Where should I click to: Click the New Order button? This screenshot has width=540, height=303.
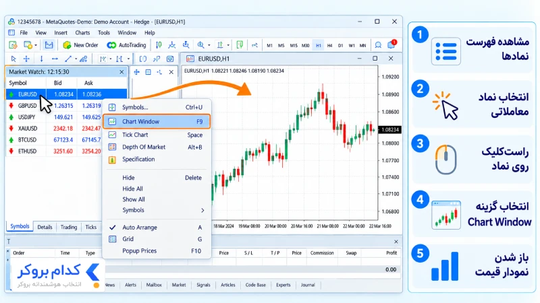[80, 45]
